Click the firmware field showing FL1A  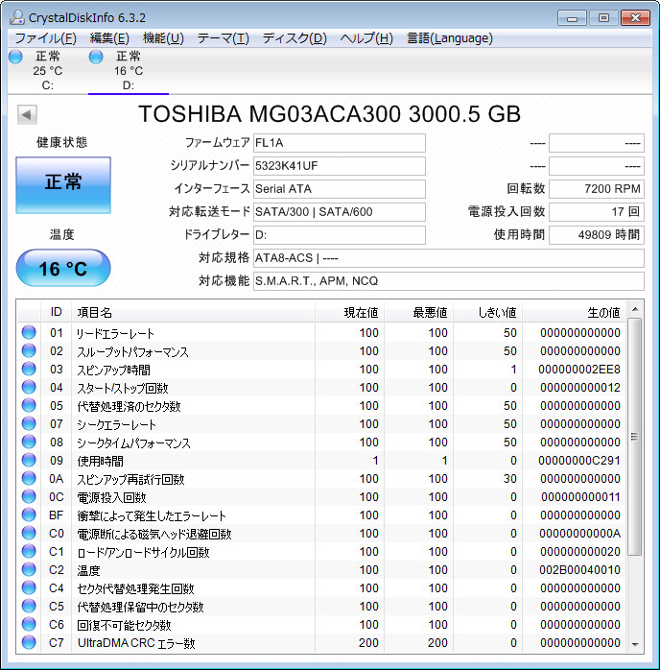pos(339,143)
